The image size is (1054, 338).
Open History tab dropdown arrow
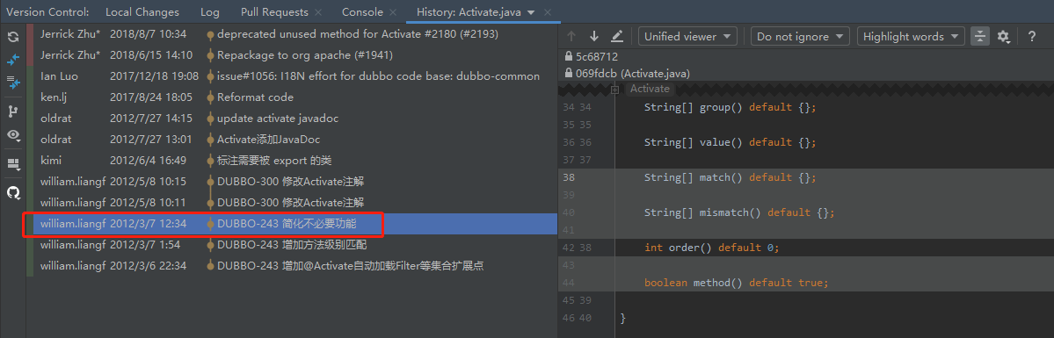click(531, 13)
